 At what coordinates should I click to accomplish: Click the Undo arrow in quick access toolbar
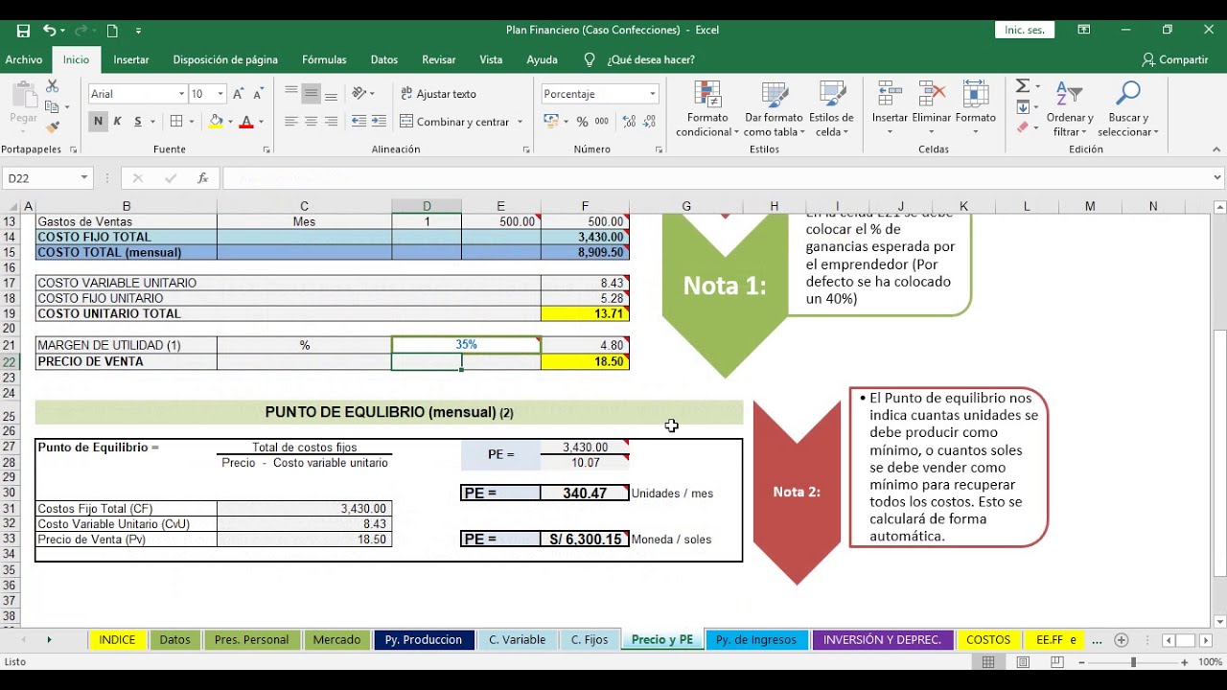coord(49,31)
